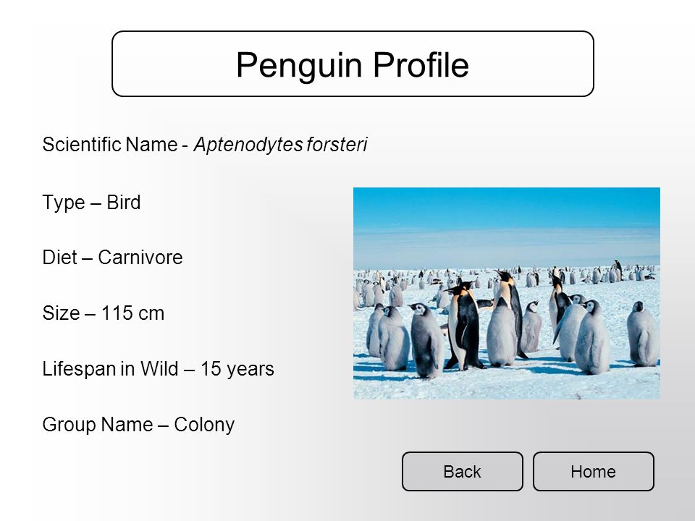Select the 'Group Name – Colony' line
This screenshot has width=695, height=521.
tap(138, 425)
